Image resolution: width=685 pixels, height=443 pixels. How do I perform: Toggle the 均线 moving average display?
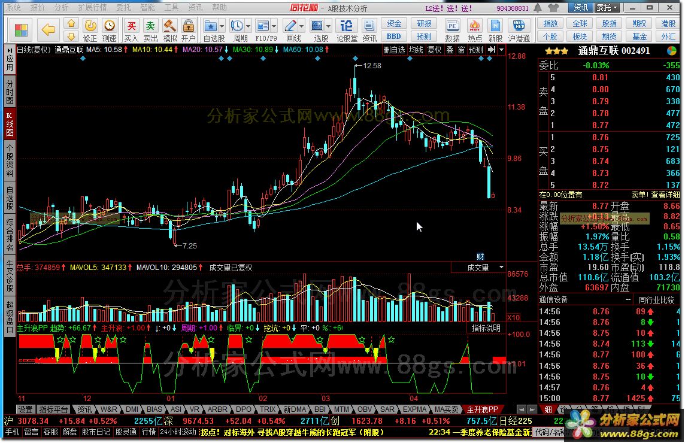click(x=416, y=50)
